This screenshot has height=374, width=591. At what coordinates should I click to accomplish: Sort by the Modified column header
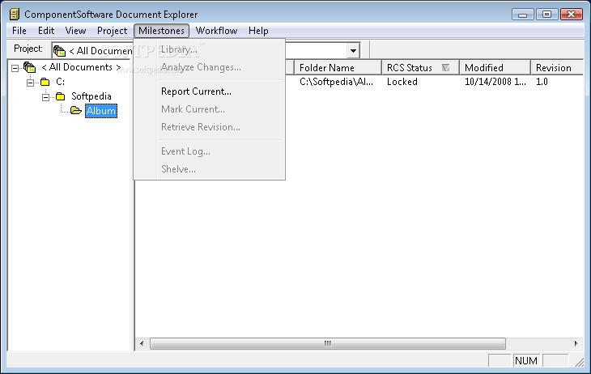pyautogui.click(x=495, y=67)
